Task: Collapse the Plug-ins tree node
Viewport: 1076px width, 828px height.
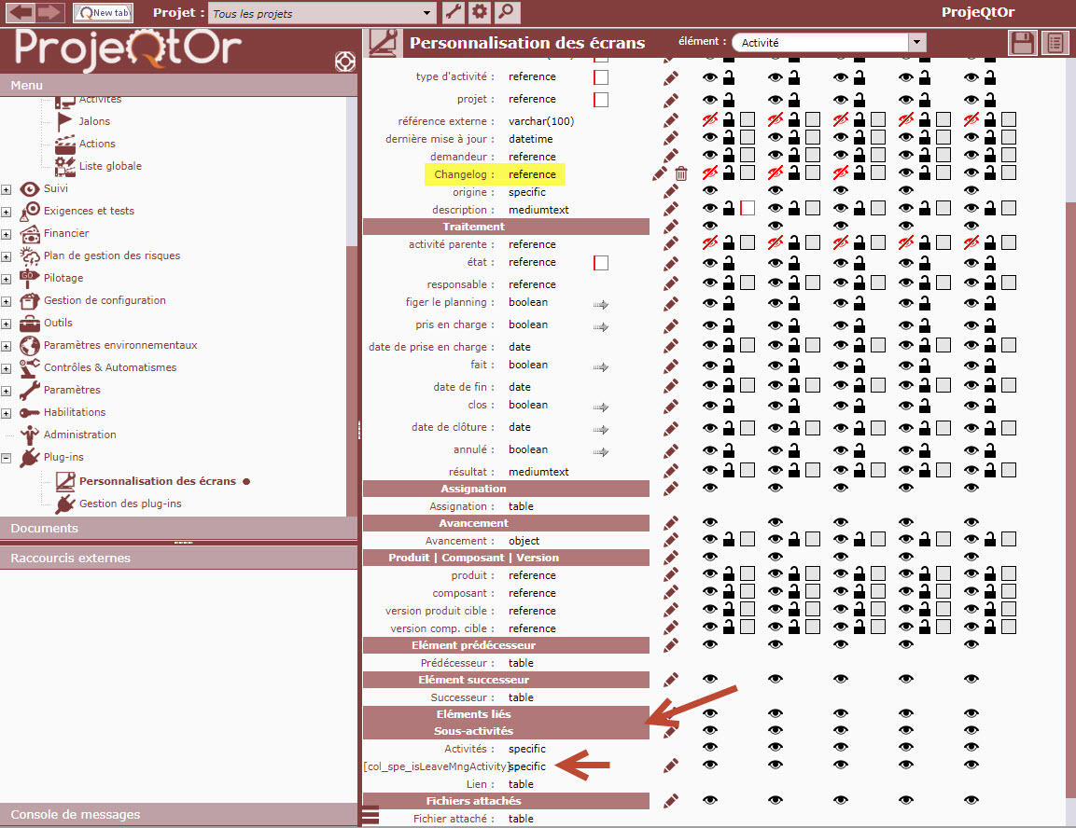Action: [7, 458]
